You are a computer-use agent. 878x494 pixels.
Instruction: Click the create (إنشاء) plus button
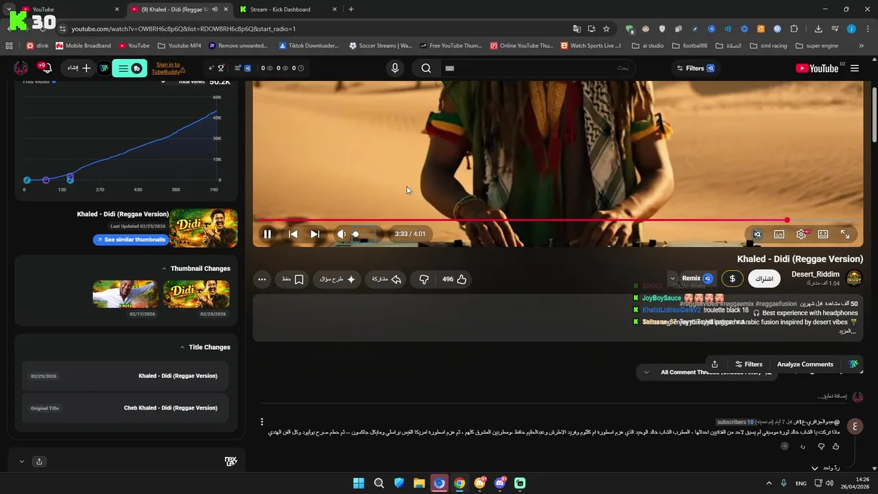80,68
